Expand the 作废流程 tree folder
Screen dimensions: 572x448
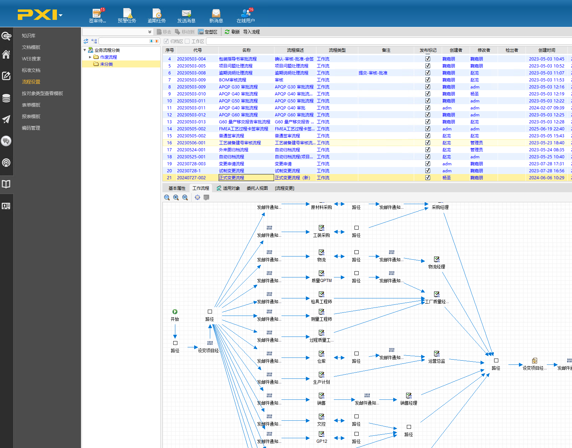90,57
